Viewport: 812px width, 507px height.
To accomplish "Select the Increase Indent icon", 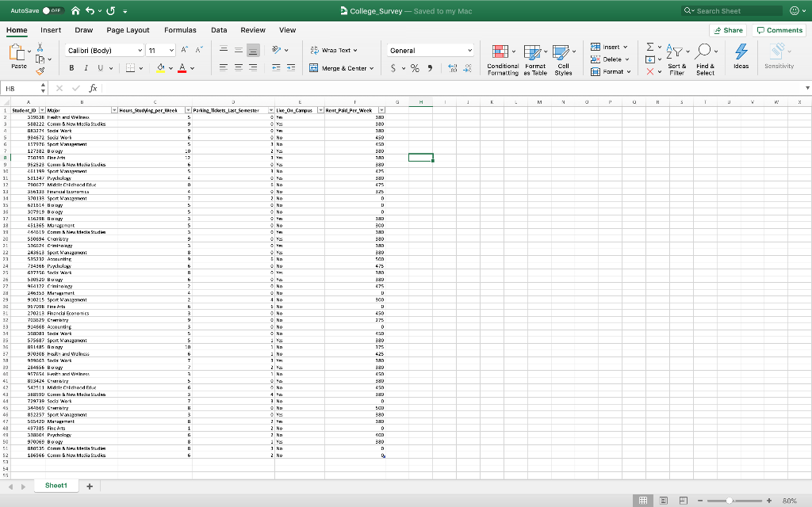I will [x=289, y=67].
